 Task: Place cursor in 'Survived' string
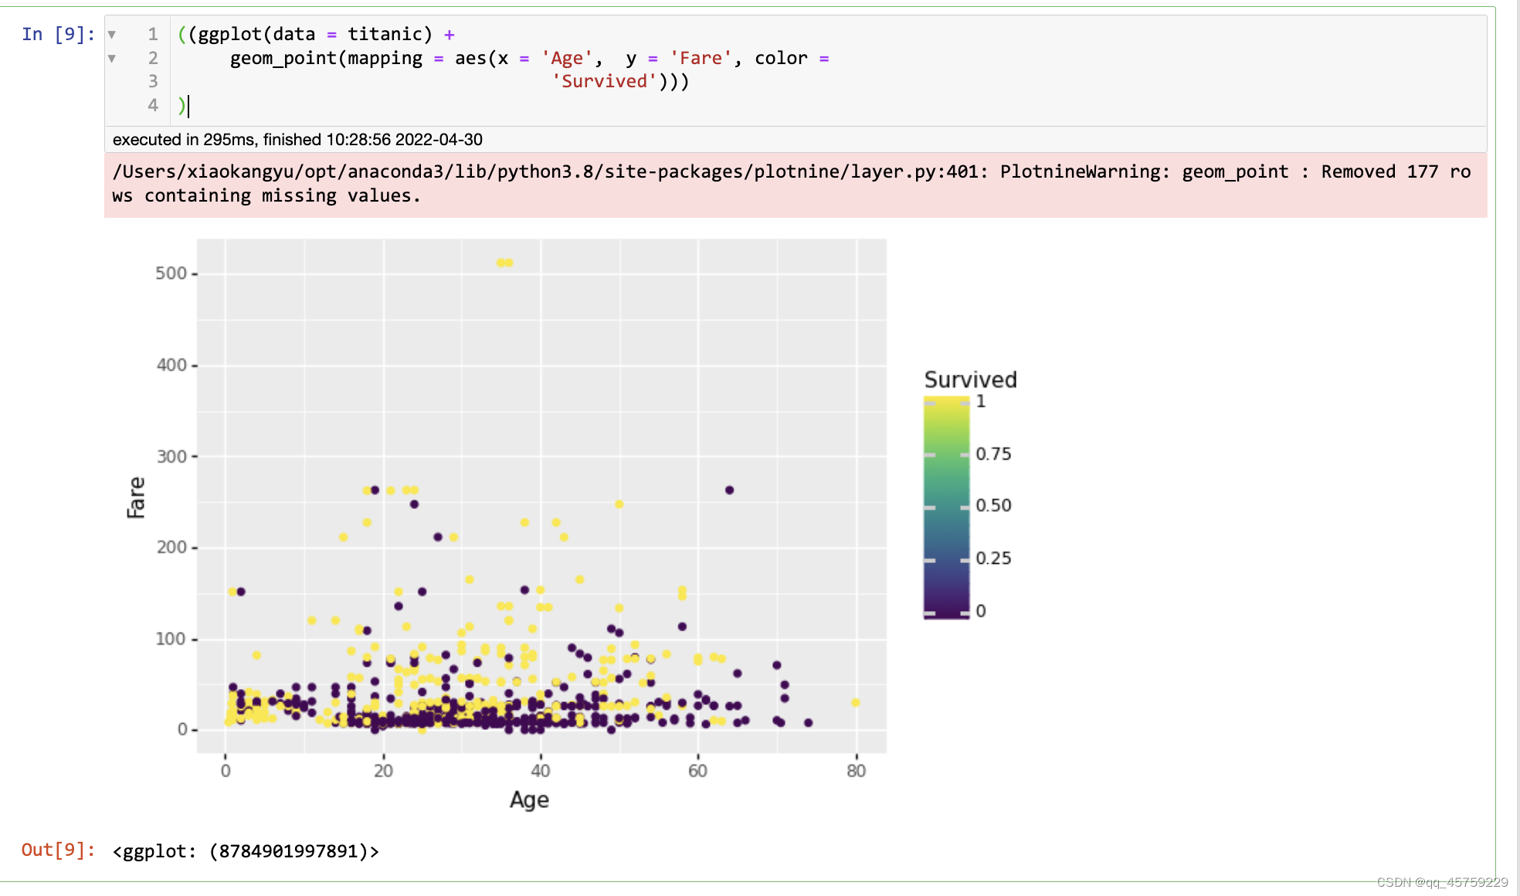[x=604, y=82]
